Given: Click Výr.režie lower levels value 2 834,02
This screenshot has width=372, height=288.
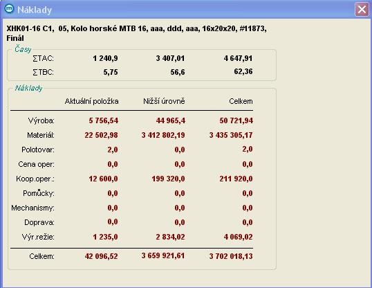Looking at the screenshot, I should coord(170,237).
